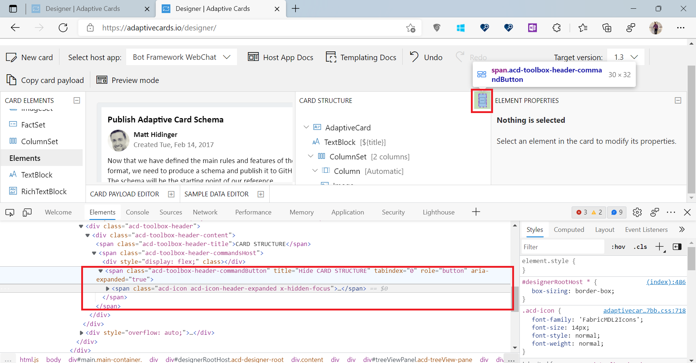Image resolution: width=696 pixels, height=363 pixels.
Task: Toggle :hov pseudo-class state
Action: coord(618,247)
